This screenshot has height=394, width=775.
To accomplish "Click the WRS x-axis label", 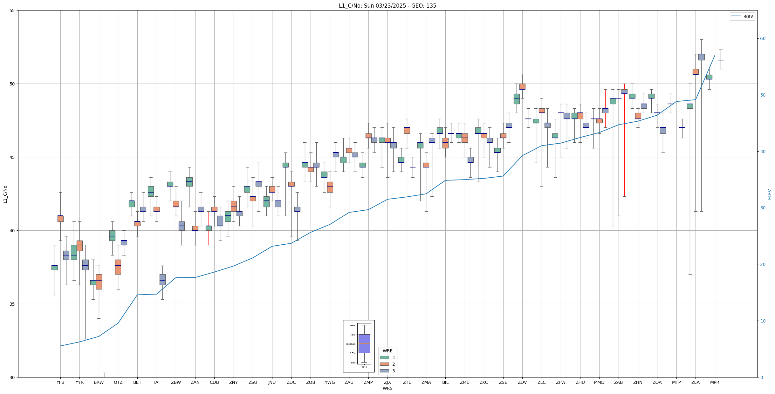I will click(x=387, y=388).
